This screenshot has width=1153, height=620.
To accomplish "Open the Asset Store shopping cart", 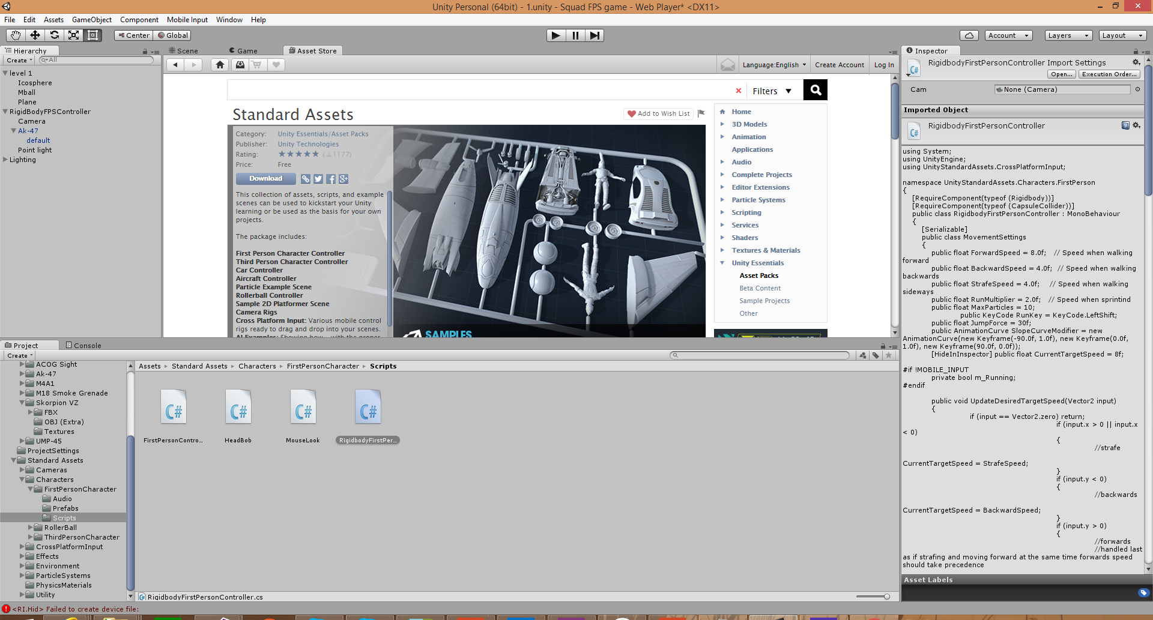I will click(x=257, y=65).
